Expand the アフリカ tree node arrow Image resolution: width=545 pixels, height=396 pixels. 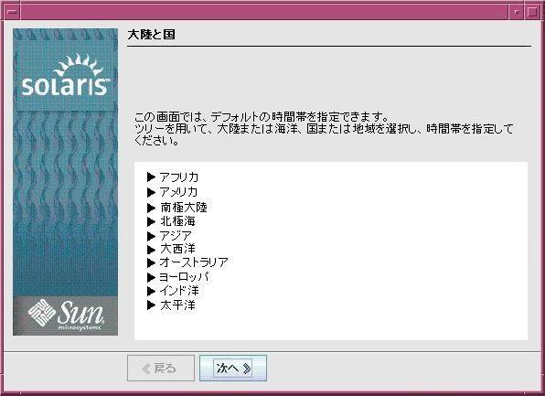point(151,177)
